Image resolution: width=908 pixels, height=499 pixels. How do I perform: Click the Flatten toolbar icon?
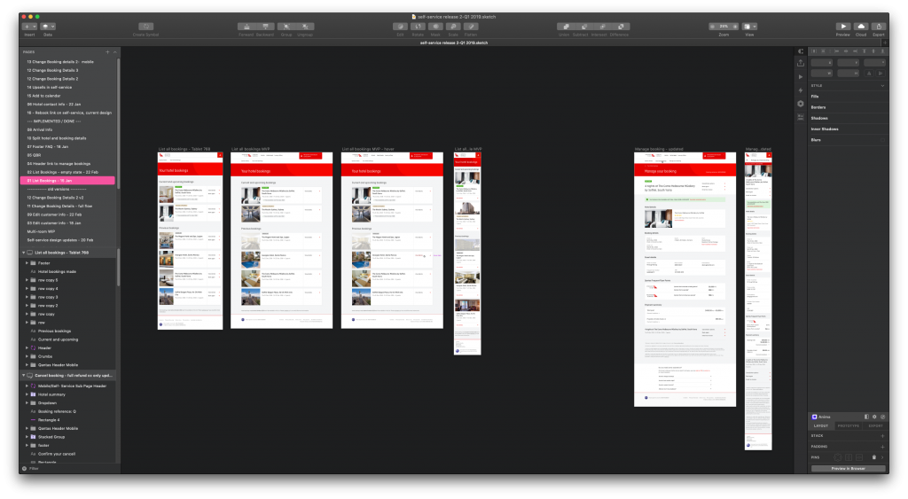tap(472, 27)
